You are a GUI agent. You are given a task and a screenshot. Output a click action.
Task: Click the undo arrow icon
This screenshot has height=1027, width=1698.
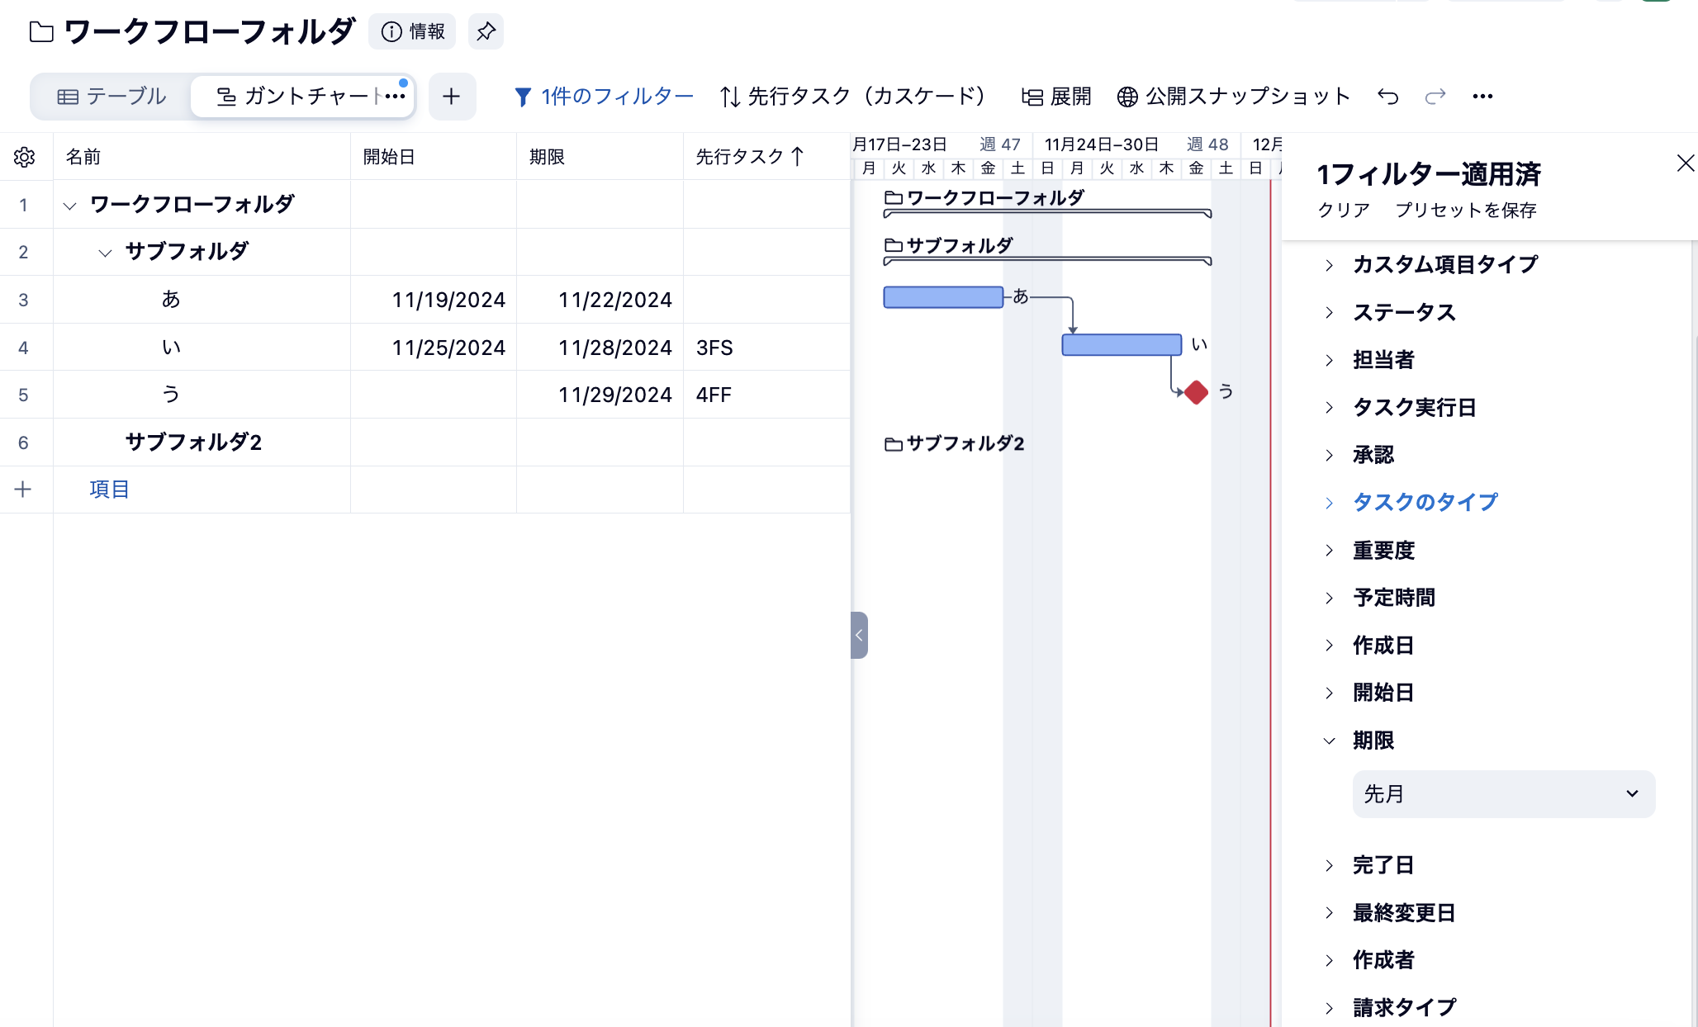tap(1387, 97)
